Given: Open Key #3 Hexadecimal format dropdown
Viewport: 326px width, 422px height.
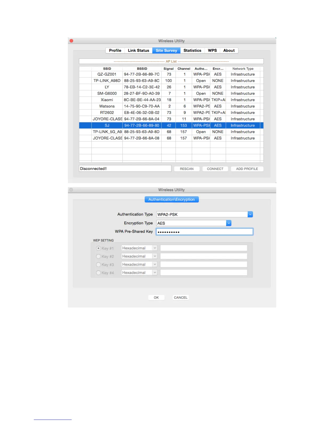Looking at the screenshot, I should [x=139, y=264].
